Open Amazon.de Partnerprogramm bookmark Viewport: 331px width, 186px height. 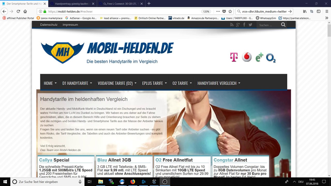pyautogui.click(x=203, y=18)
